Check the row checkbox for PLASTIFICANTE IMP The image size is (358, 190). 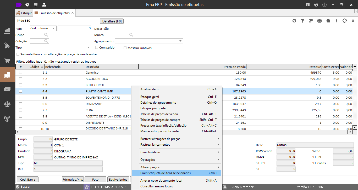coord(20,91)
